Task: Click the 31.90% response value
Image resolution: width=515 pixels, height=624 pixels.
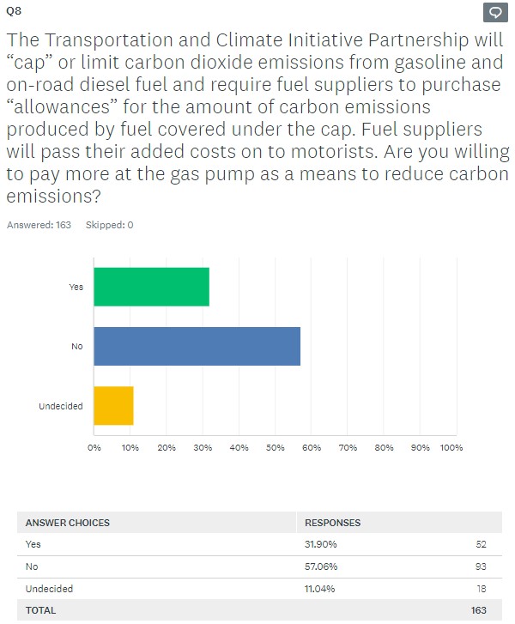Action: tap(319, 545)
